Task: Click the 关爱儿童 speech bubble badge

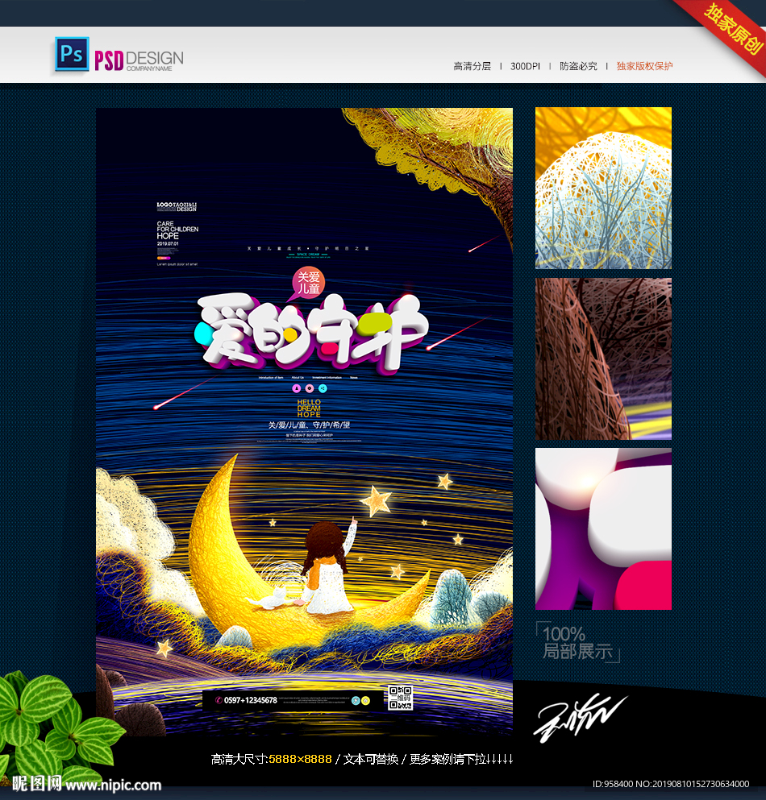Action: tap(307, 283)
